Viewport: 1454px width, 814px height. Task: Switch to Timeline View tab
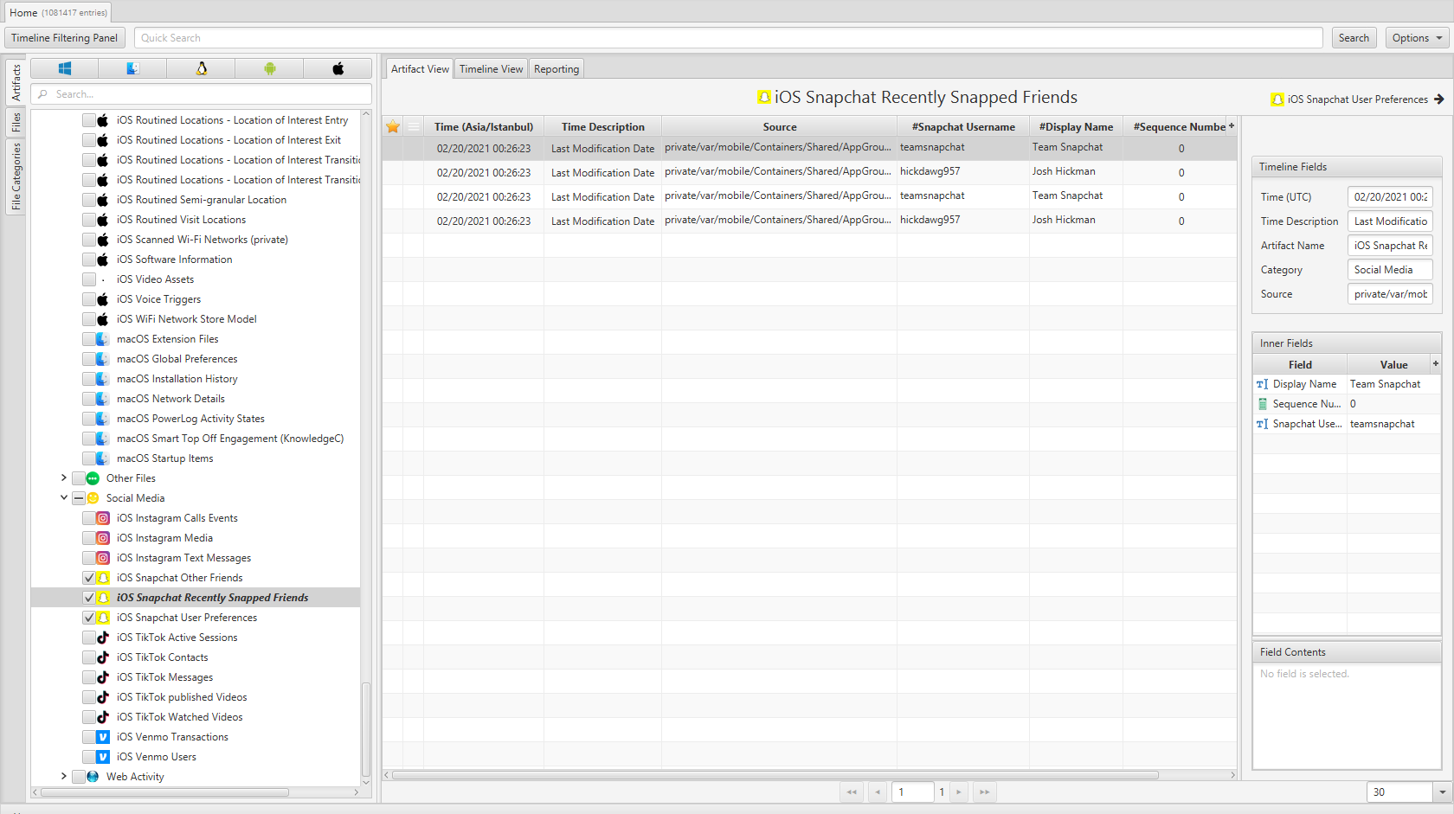click(x=491, y=69)
